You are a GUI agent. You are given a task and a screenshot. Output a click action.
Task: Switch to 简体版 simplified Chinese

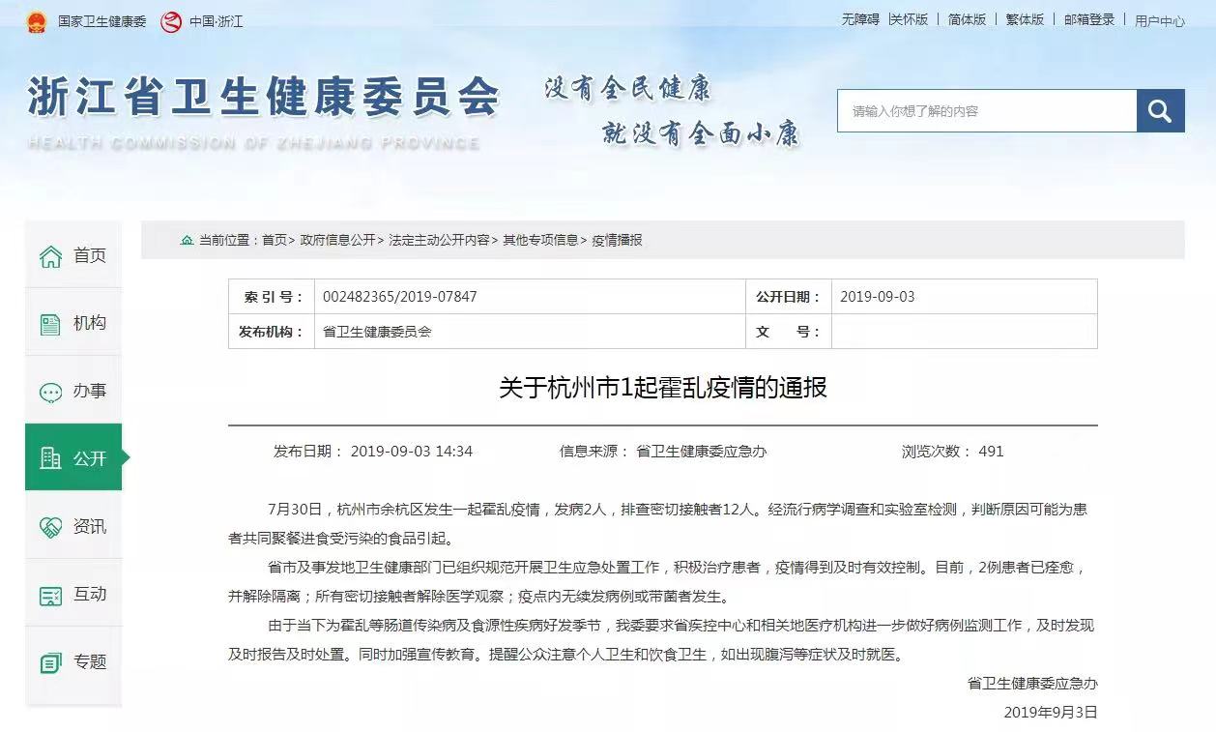point(967,19)
